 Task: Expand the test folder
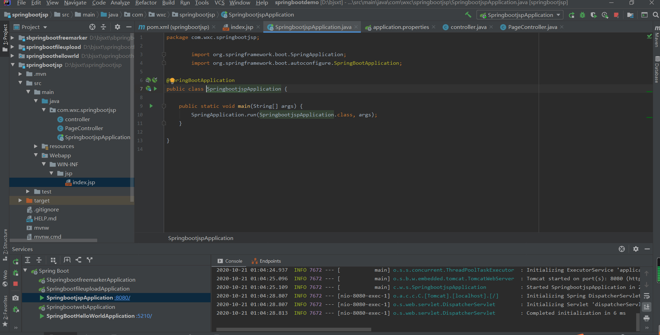[28, 191]
